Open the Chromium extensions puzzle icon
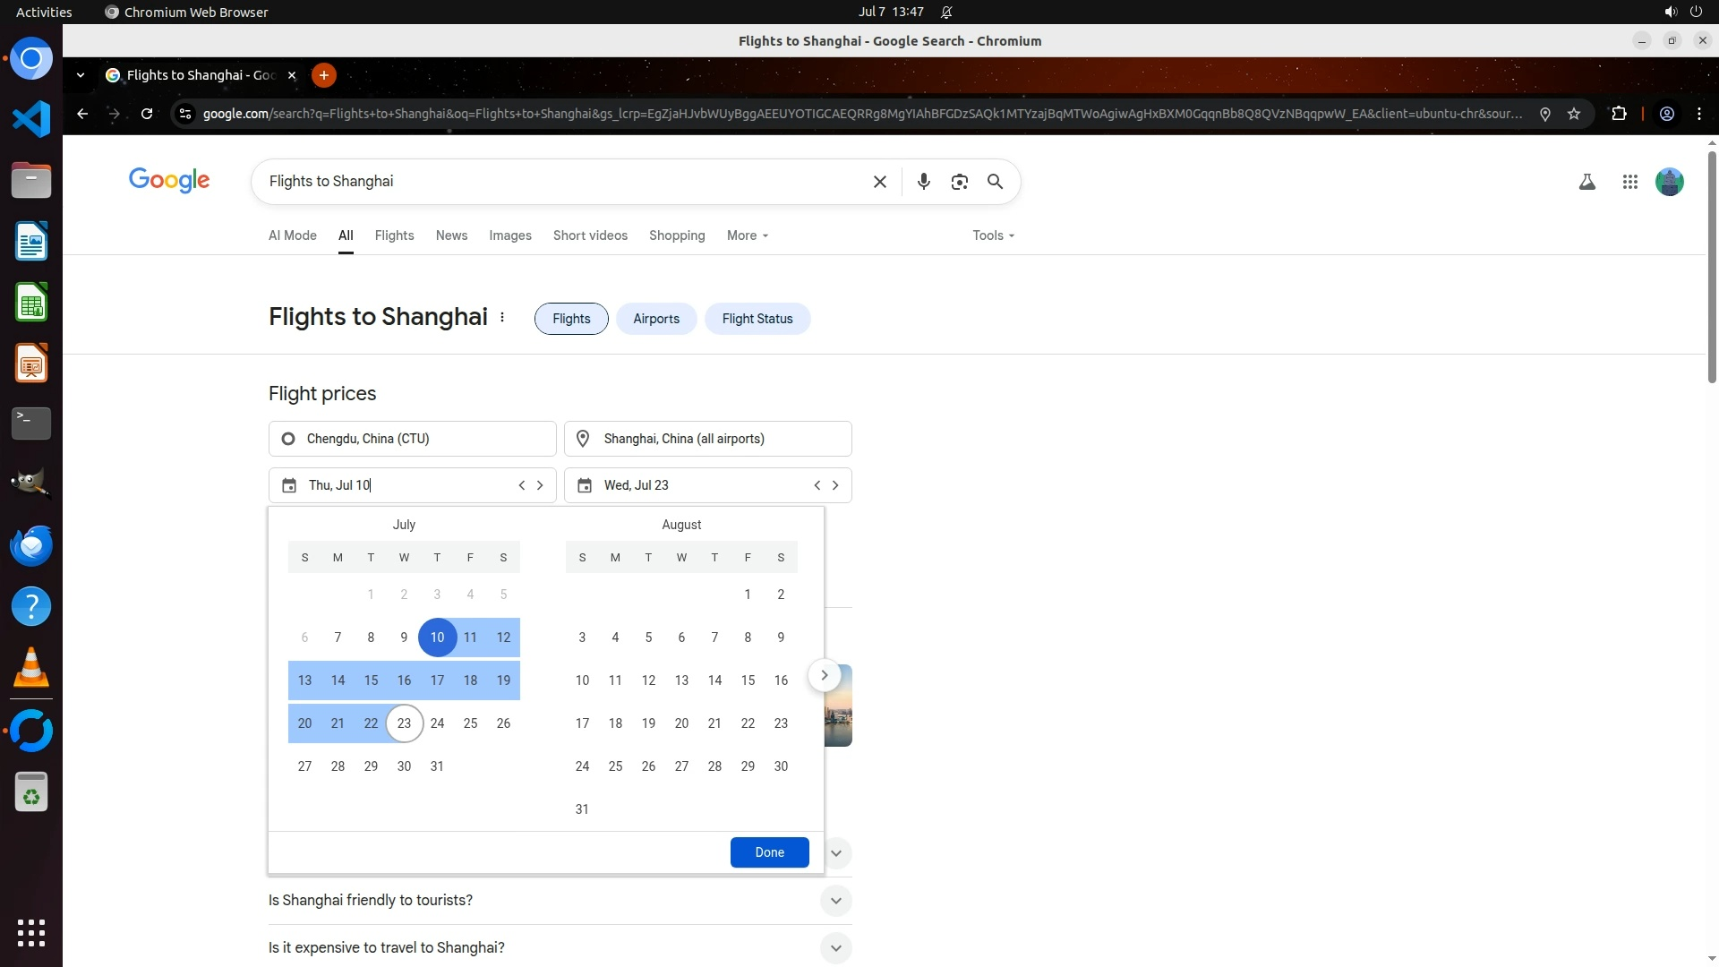Screen dimensions: 1719x967 [1619, 114]
